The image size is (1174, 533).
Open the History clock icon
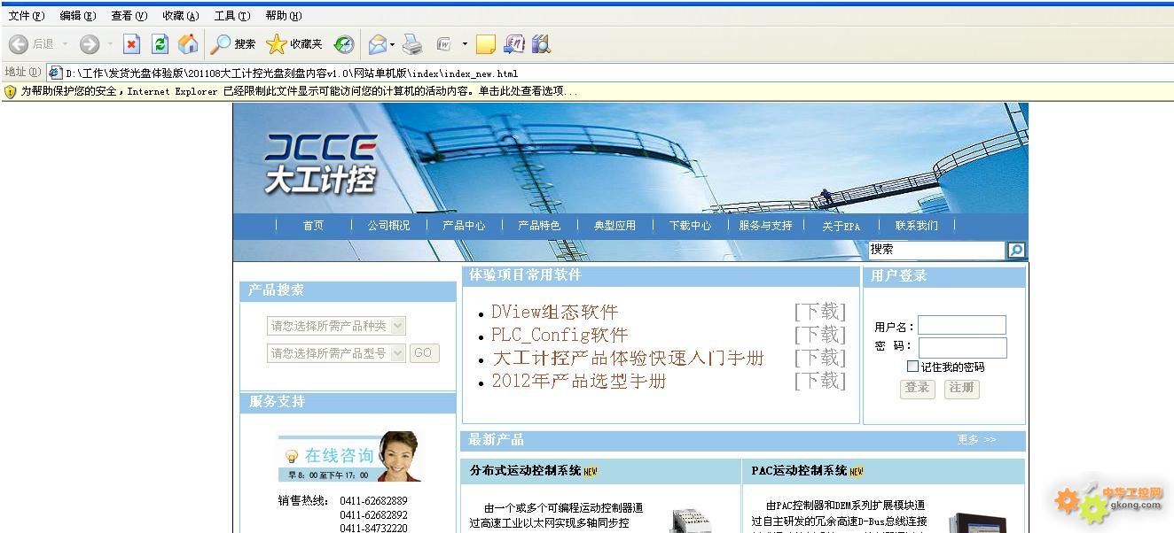(344, 44)
